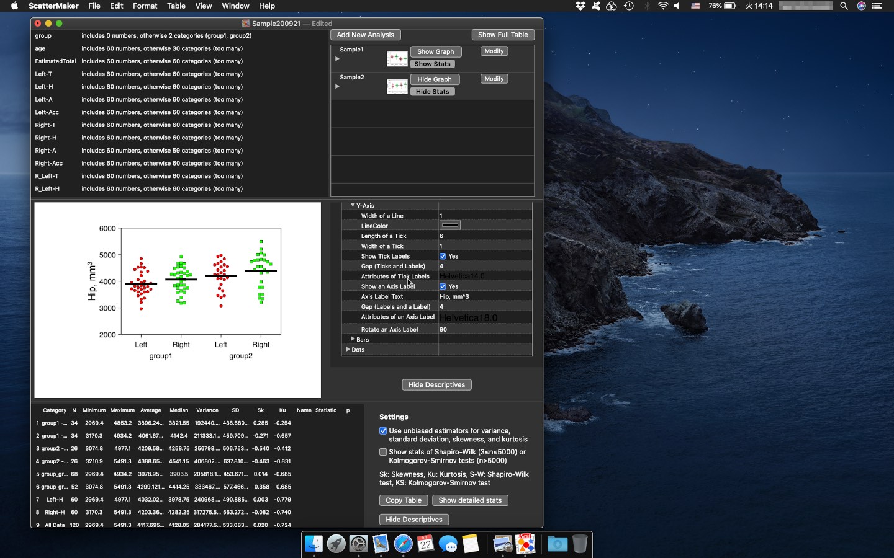Click the Sample2 graph thumbnail icon

pos(397,86)
